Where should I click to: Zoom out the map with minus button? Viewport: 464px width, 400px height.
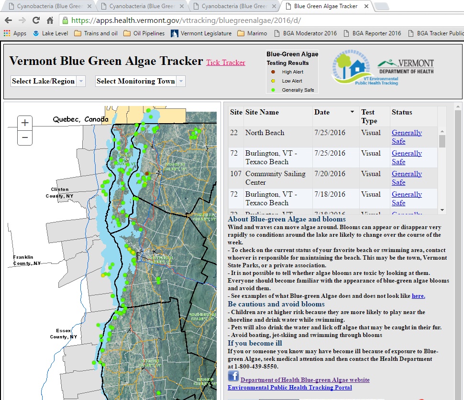(x=25, y=138)
